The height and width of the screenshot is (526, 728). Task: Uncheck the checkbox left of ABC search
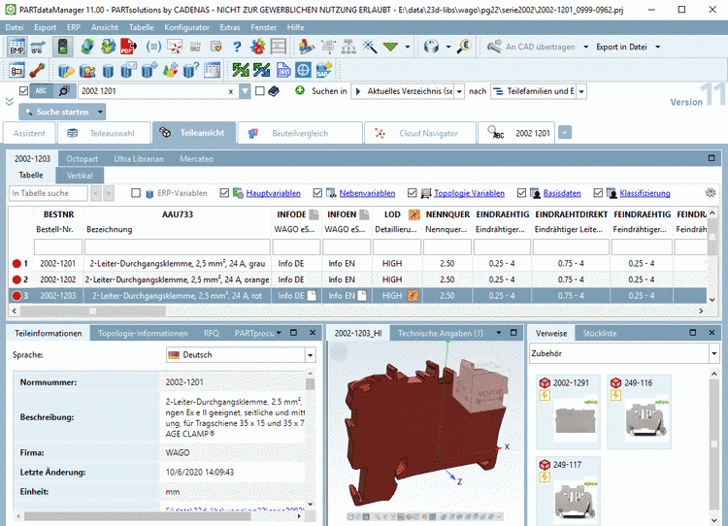point(23,91)
